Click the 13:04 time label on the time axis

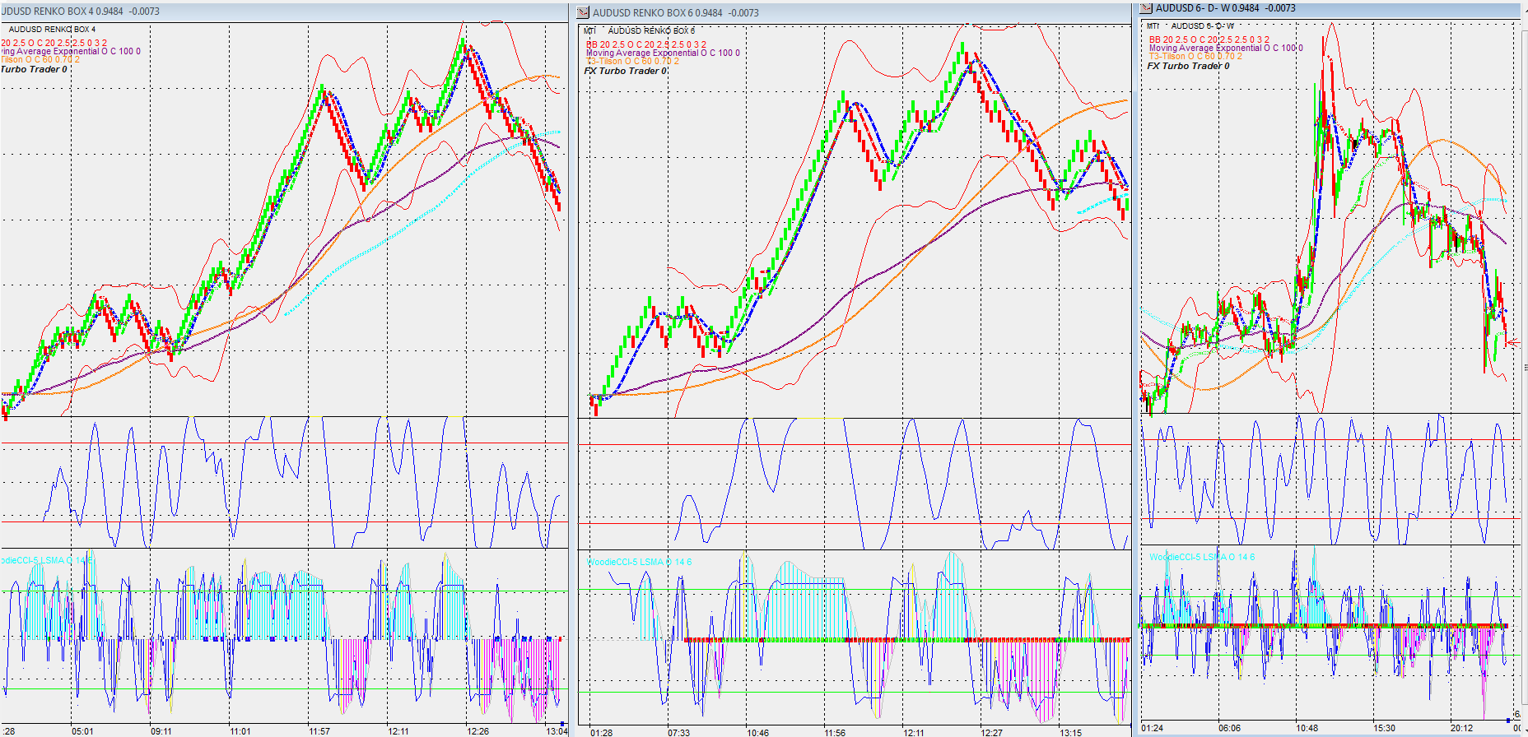557,731
